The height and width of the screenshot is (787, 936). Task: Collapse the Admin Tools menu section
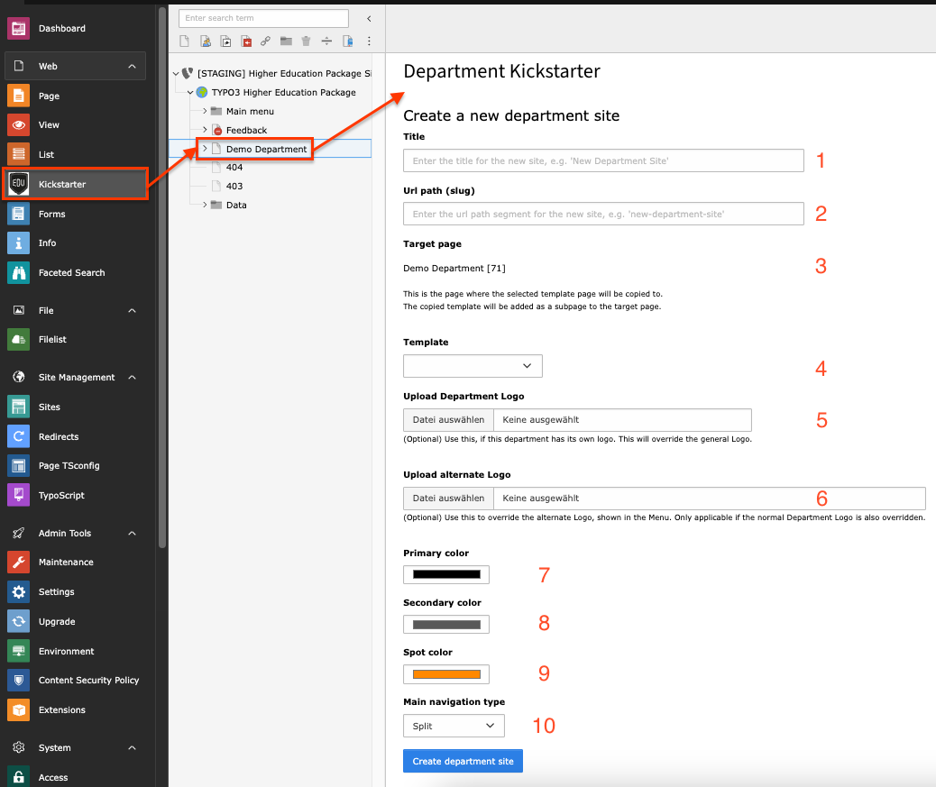132,533
